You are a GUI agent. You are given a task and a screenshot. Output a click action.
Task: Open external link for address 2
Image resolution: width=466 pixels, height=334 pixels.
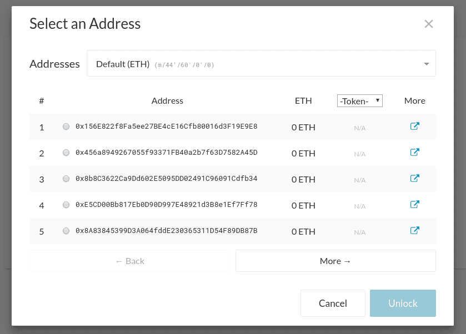point(414,153)
